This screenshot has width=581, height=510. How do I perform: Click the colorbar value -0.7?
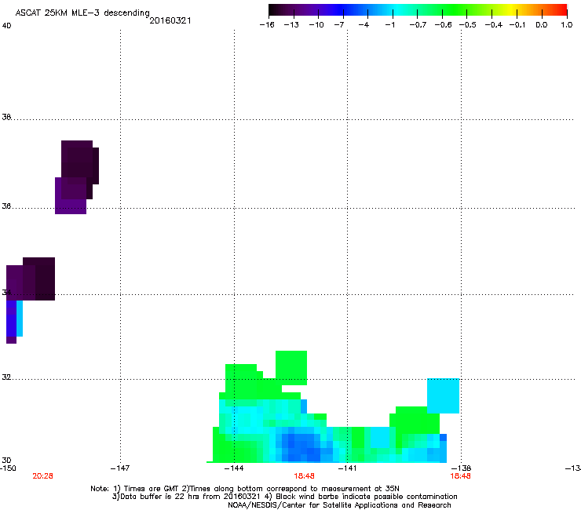click(x=418, y=25)
